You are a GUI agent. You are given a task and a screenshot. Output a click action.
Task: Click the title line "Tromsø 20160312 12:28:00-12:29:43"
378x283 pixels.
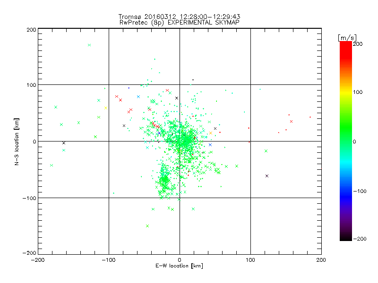(179, 17)
